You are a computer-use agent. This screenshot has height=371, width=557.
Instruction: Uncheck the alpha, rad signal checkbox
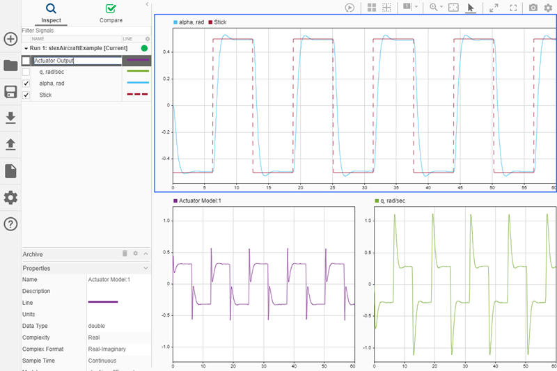[x=26, y=84]
